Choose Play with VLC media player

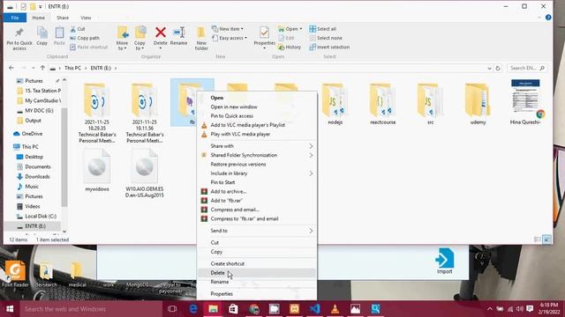(x=257, y=134)
